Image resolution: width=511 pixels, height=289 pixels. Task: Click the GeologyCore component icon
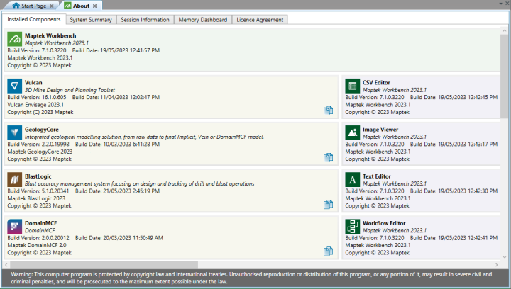(x=15, y=133)
